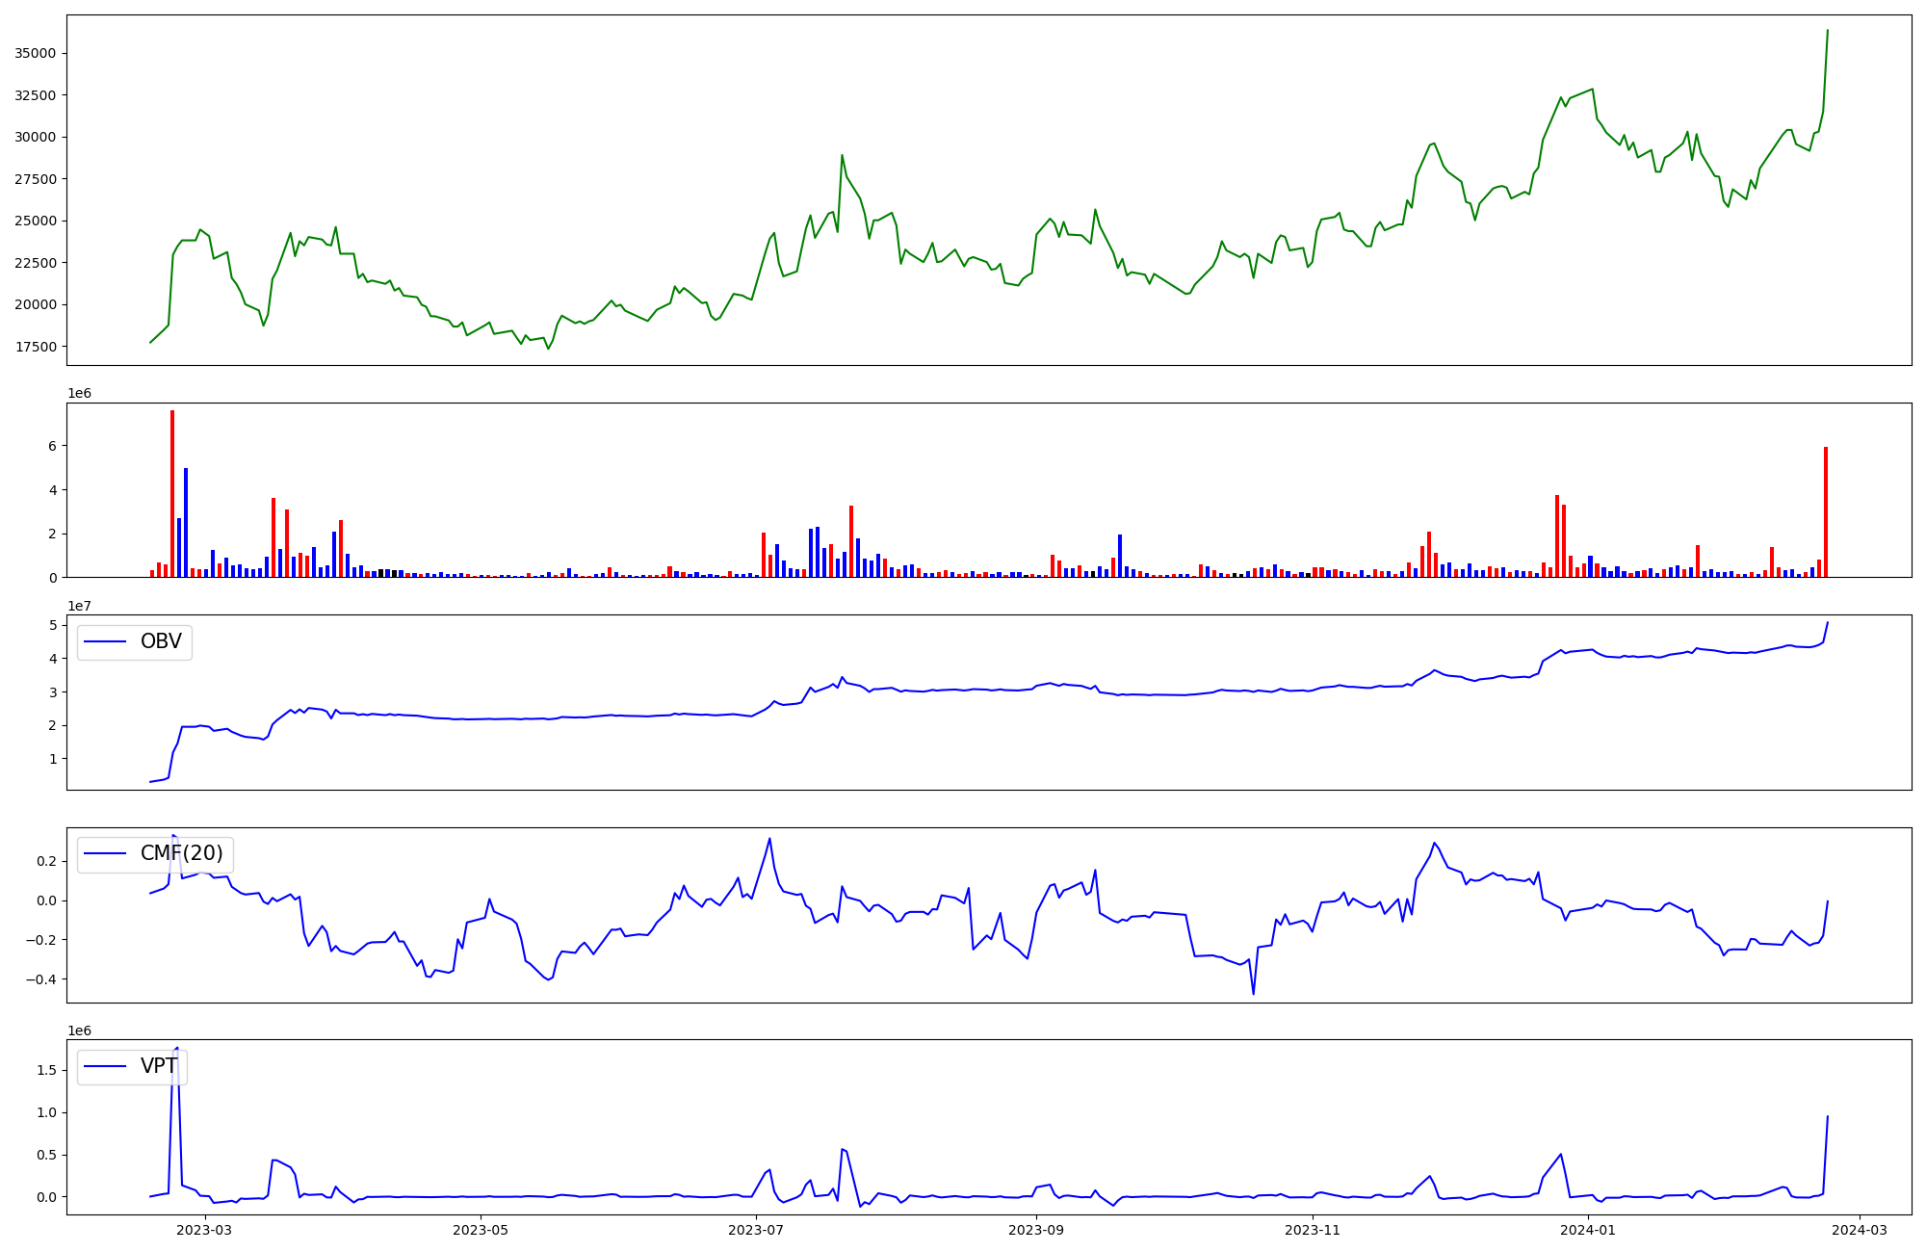
Task: Click the OBV legend label
Action: click(x=161, y=641)
